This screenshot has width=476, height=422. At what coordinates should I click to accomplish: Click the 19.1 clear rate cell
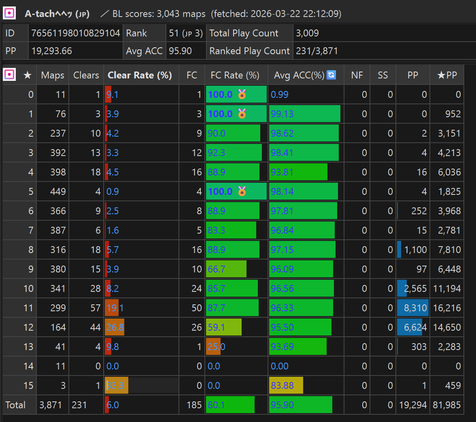141,308
